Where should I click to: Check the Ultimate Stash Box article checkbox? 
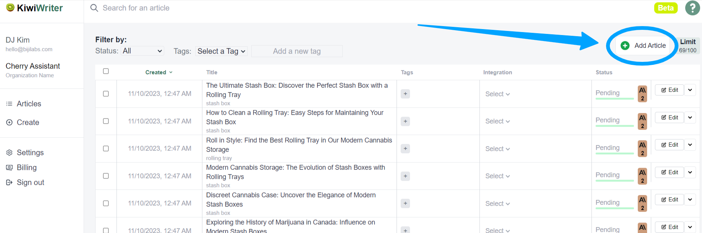[x=106, y=94]
